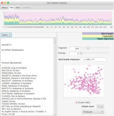This screenshot has height=116, width=114.
Task: Click the Word break characters field
Action: click(93, 60)
